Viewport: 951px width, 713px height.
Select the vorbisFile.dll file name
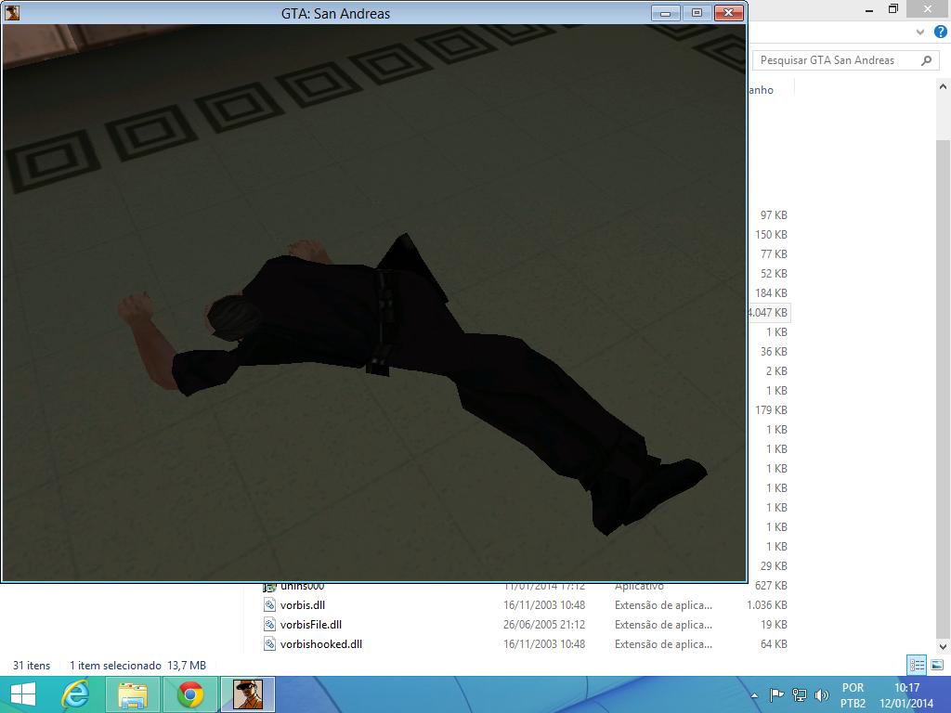tap(311, 625)
